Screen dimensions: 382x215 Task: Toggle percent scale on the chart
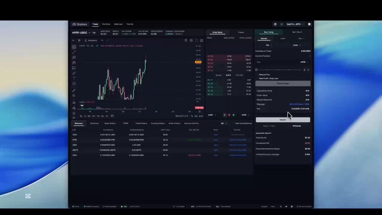(192, 116)
